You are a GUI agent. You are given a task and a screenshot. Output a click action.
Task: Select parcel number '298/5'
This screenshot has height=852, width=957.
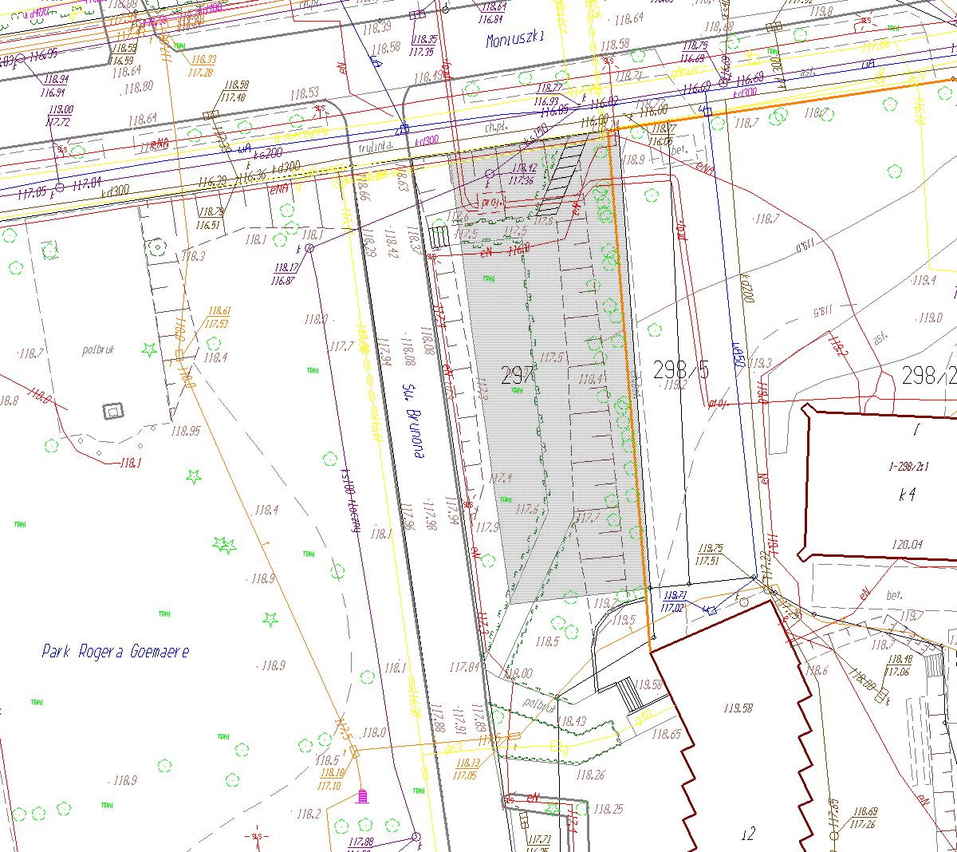[x=680, y=369]
